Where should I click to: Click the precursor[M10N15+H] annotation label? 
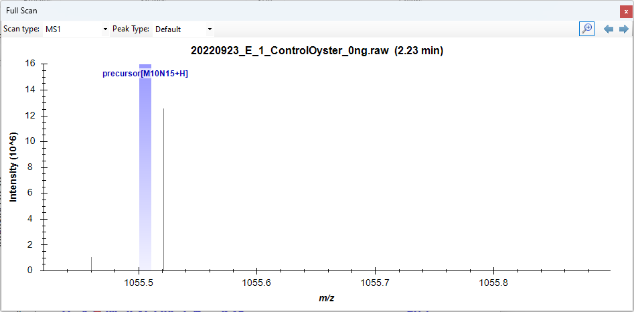tap(145, 74)
